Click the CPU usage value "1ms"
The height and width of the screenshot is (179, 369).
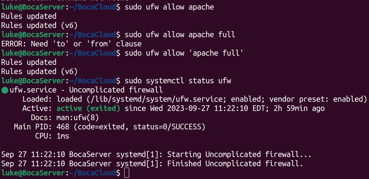[63, 136]
